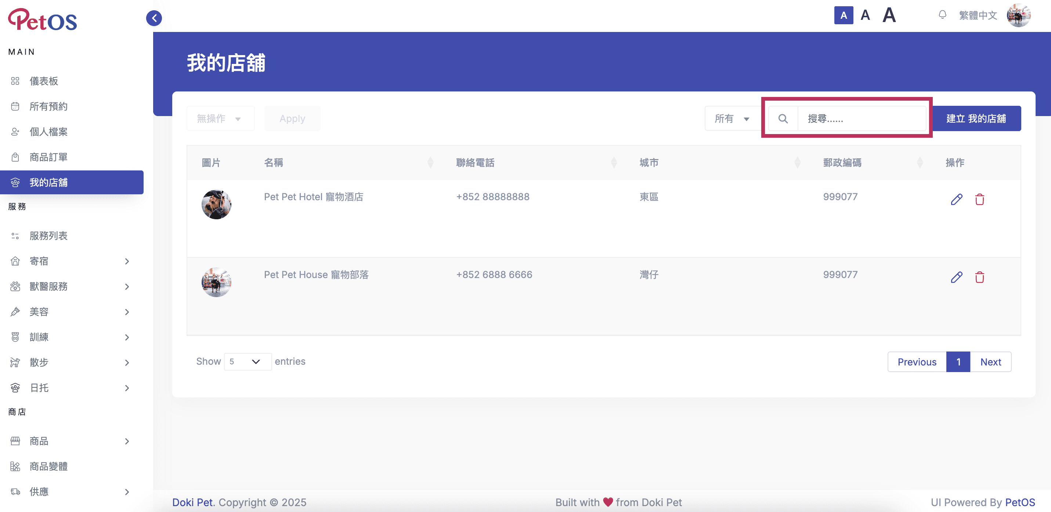Expand 日托 submenu chevron
The height and width of the screenshot is (512, 1051).
[x=127, y=387]
